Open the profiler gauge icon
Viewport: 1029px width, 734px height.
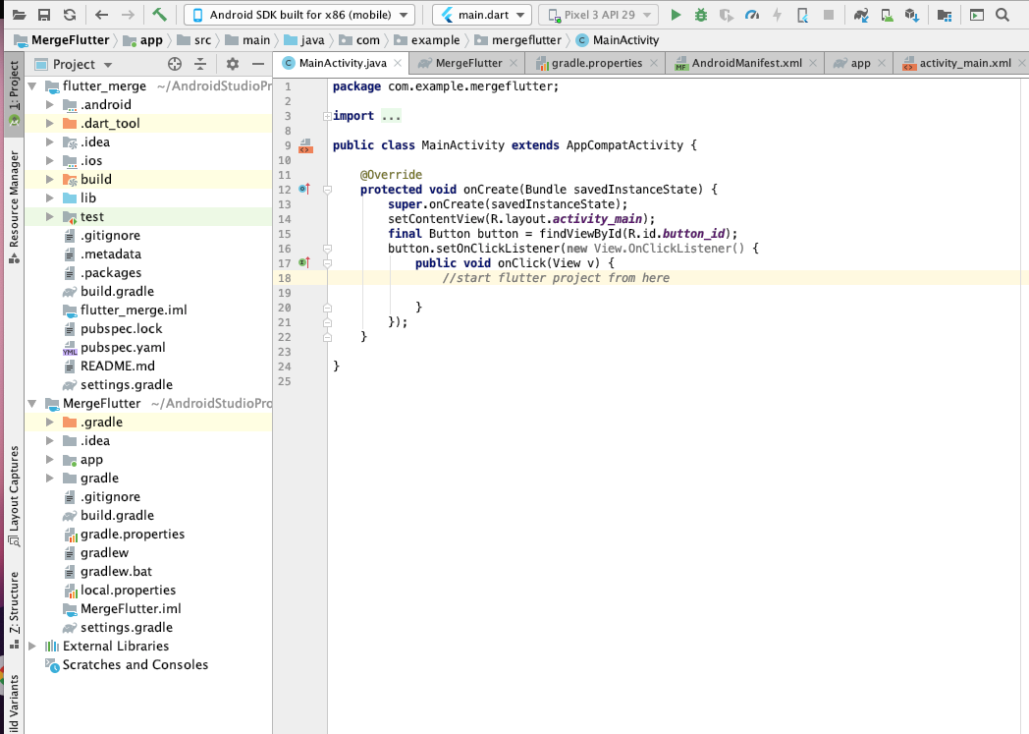pos(752,15)
